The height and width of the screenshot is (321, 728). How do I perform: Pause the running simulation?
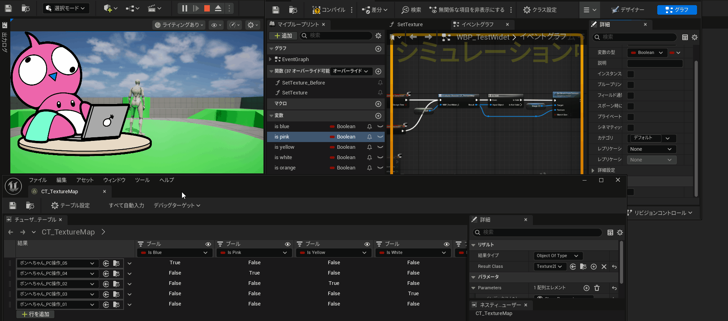tap(185, 8)
